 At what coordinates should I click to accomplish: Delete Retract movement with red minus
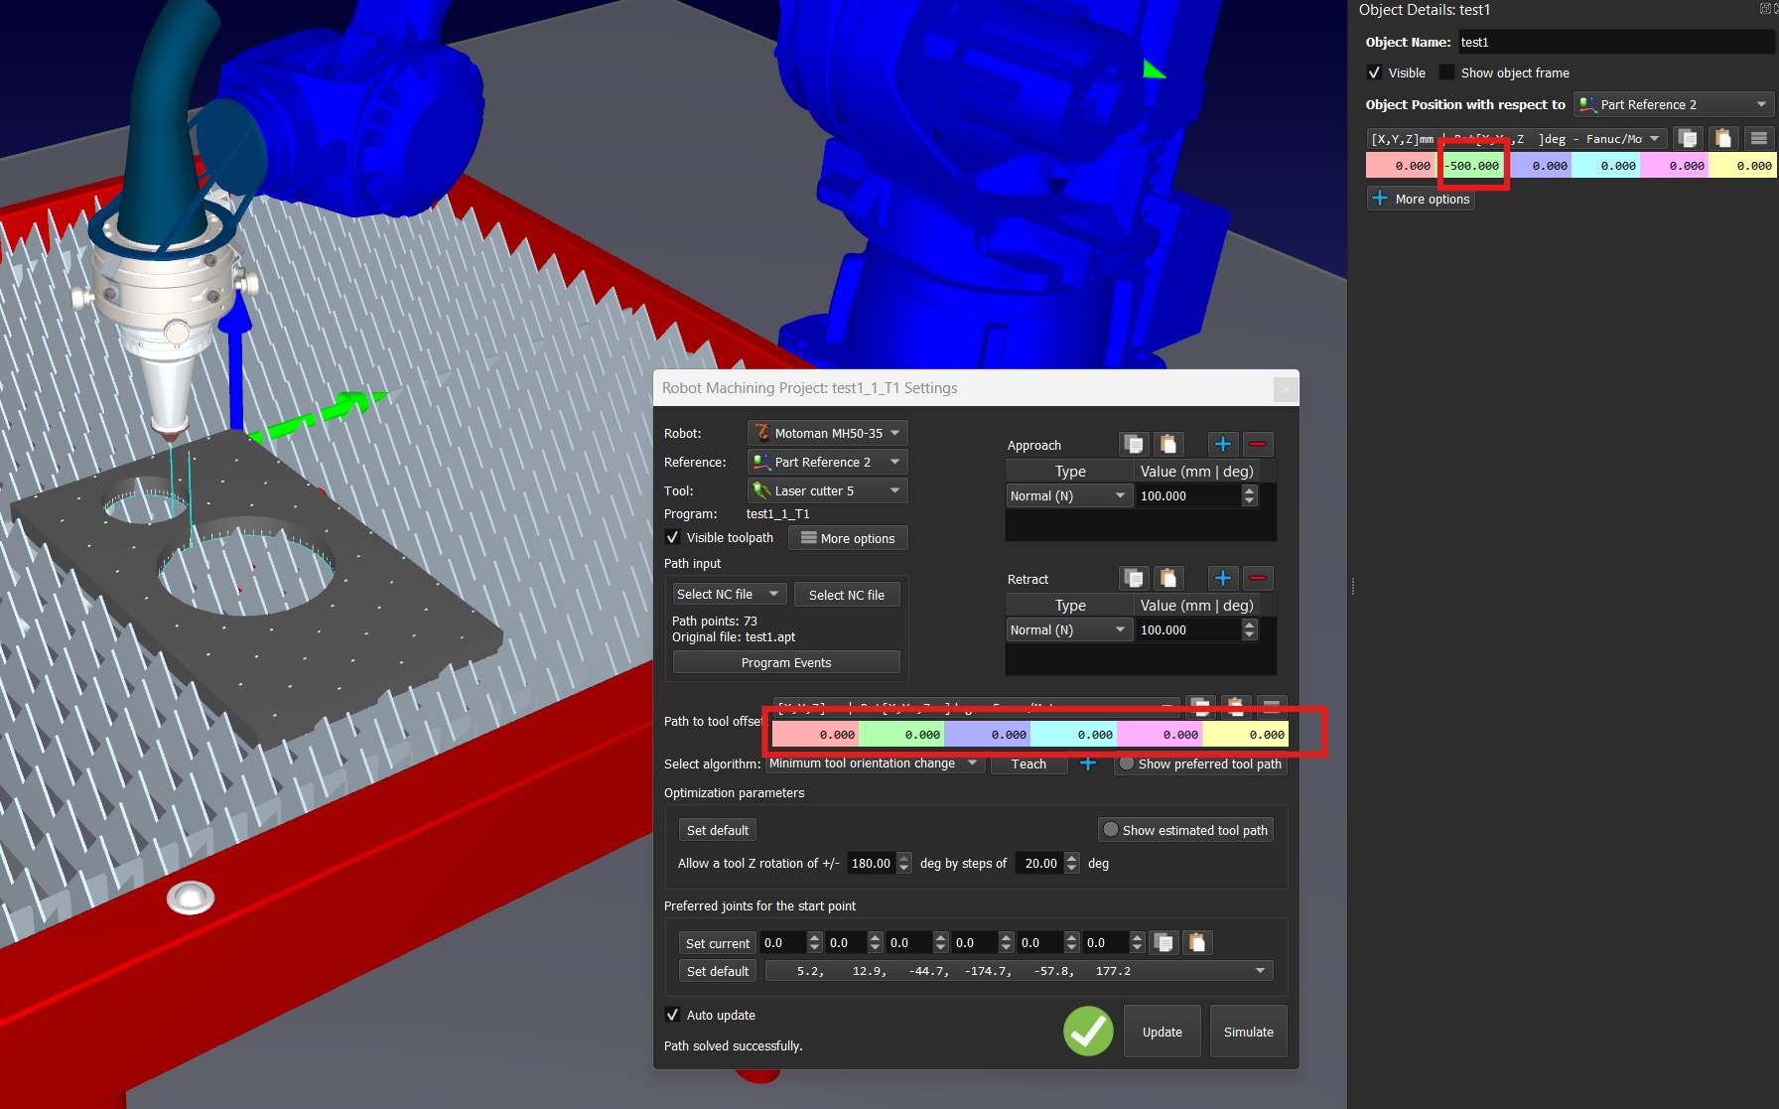pyautogui.click(x=1258, y=578)
